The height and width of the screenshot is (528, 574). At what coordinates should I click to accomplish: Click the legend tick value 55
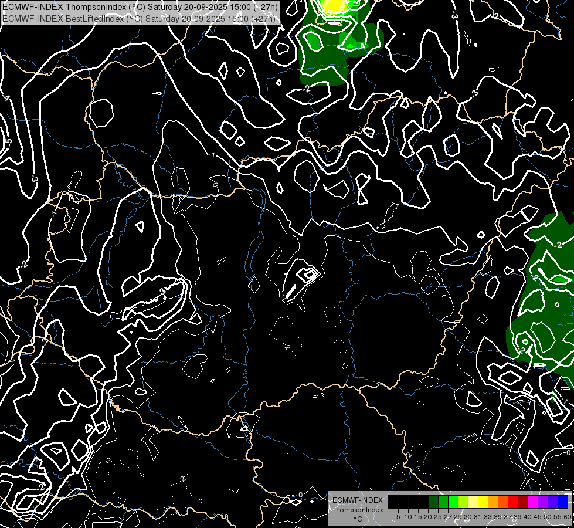pyautogui.click(x=557, y=517)
